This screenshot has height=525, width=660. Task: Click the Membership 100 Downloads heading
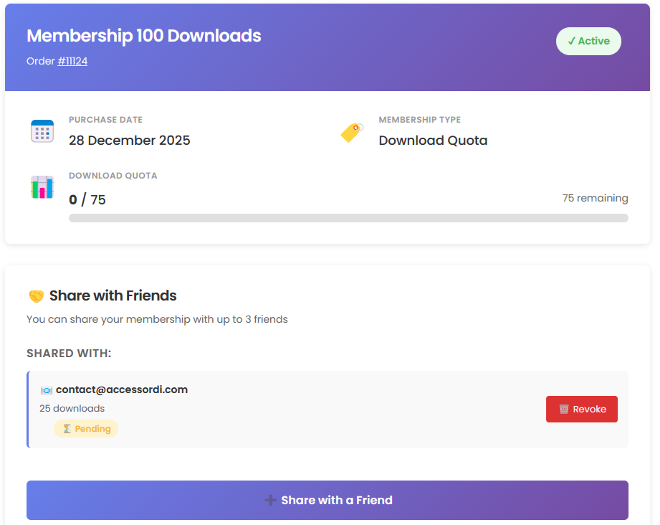tap(144, 36)
